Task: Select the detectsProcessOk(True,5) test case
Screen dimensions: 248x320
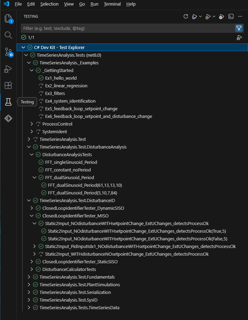Action: 137,231
